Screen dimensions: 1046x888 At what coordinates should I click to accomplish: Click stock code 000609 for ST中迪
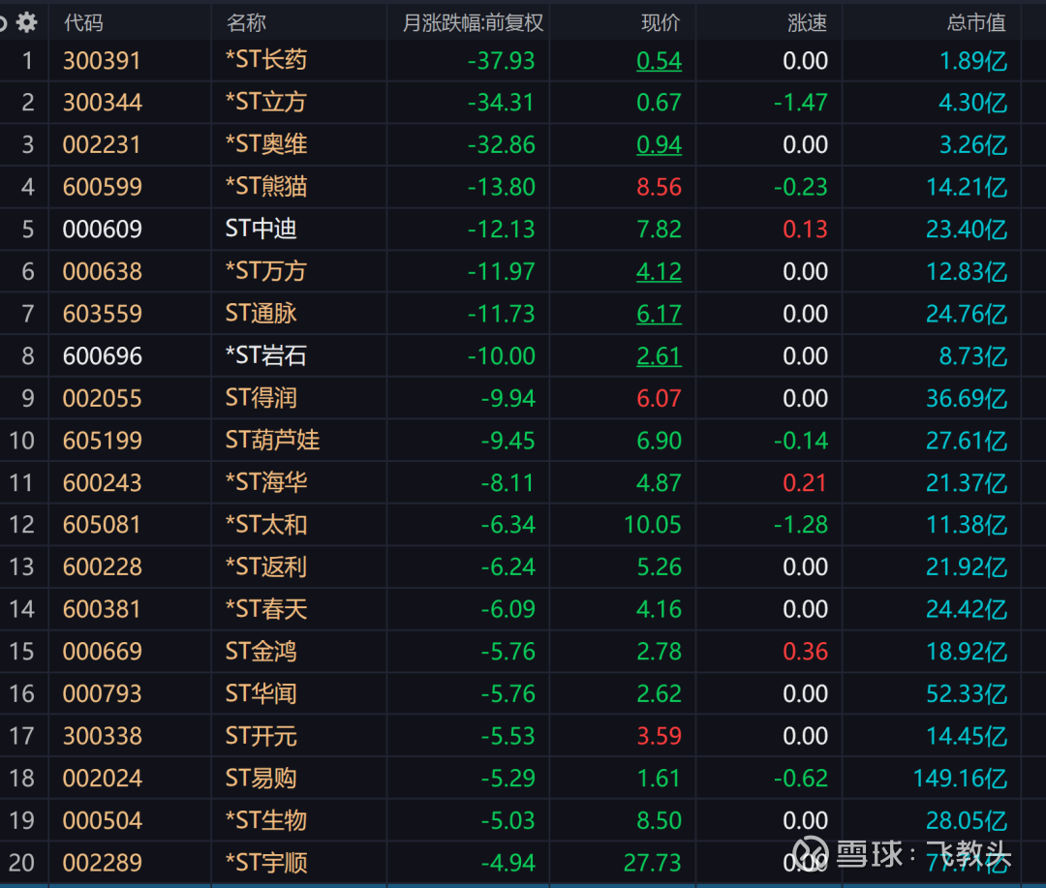[x=103, y=230]
